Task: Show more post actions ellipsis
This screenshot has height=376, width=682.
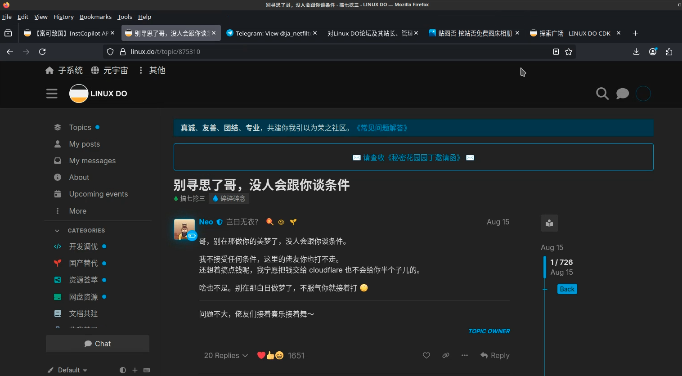Action: tap(464, 355)
